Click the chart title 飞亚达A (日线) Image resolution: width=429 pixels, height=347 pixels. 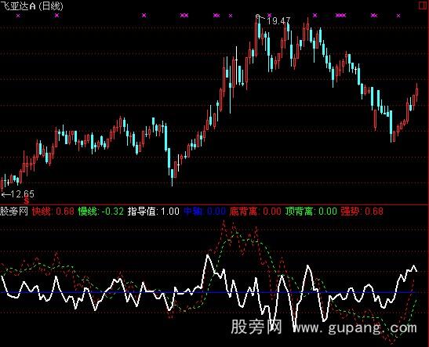[31, 6]
